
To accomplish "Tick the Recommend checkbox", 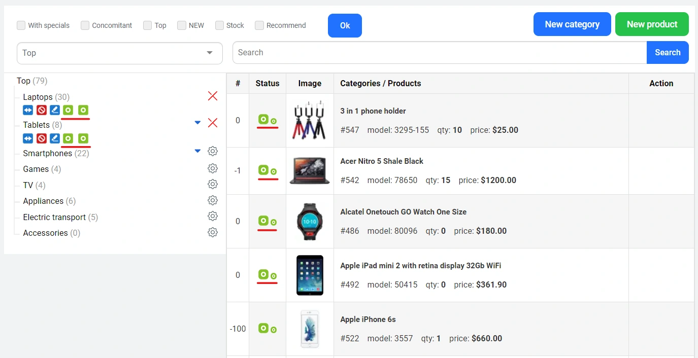I will pyautogui.click(x=259, y=25).
